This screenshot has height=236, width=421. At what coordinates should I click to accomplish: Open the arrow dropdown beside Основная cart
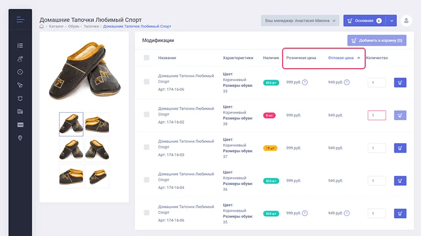[392, 20]
